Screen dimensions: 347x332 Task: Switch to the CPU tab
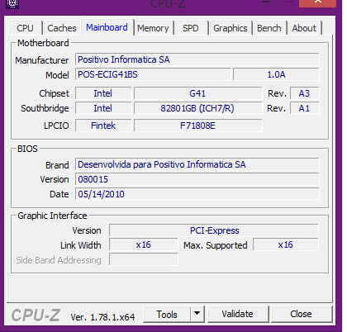[x=25, y=28]
